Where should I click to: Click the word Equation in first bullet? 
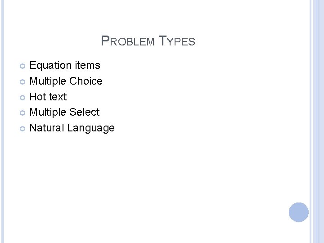[51, 66]
